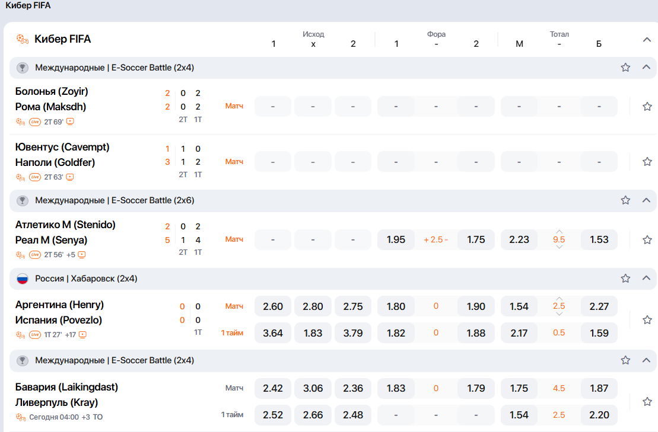This screenshot has width=658, height=432.
Task: Star the Аргентина vs Испания match
Action: [647, 320]
